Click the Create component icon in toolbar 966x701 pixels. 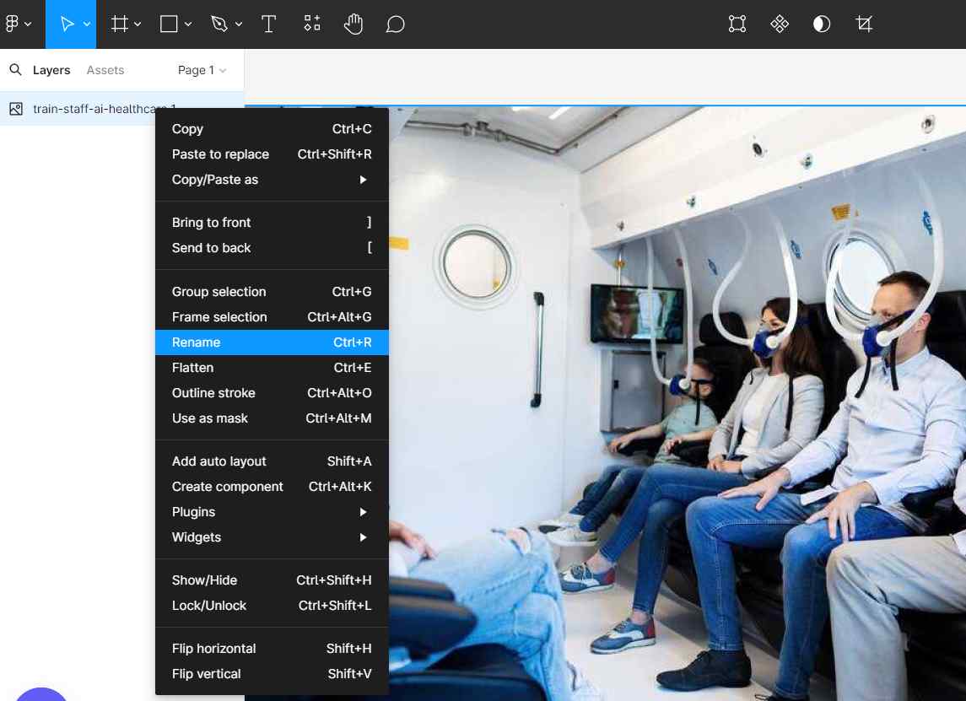pyautogui.click(x=780, y=24)
